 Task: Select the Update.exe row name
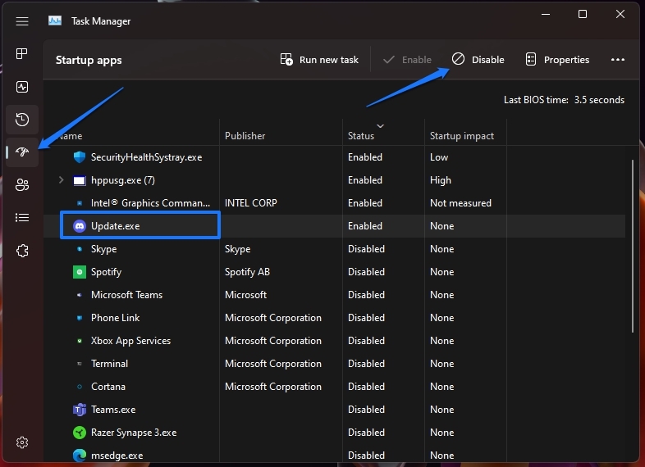coord(115,226)
